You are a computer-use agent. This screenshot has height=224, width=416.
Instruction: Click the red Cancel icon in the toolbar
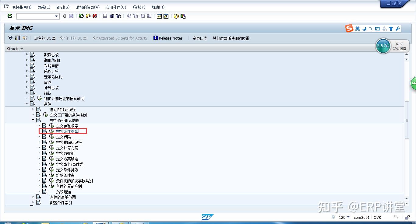pyautogui.click(x=95, y=16)
